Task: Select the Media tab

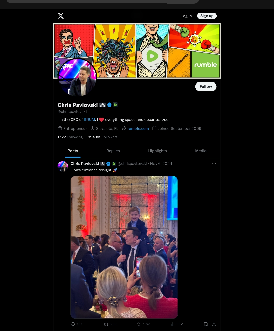Action: click(x=201, y=151)
